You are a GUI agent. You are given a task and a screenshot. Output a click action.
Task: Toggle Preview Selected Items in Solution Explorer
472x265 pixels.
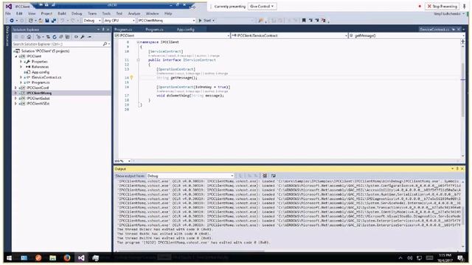tap(89, 37)
